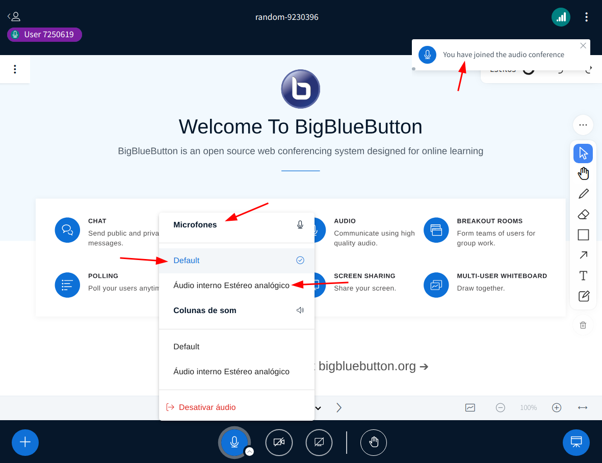The width and height of the screenshot is (602, 463).
Task: Open the hidden slide navigation dropdown
Action: tap(318, 407)
